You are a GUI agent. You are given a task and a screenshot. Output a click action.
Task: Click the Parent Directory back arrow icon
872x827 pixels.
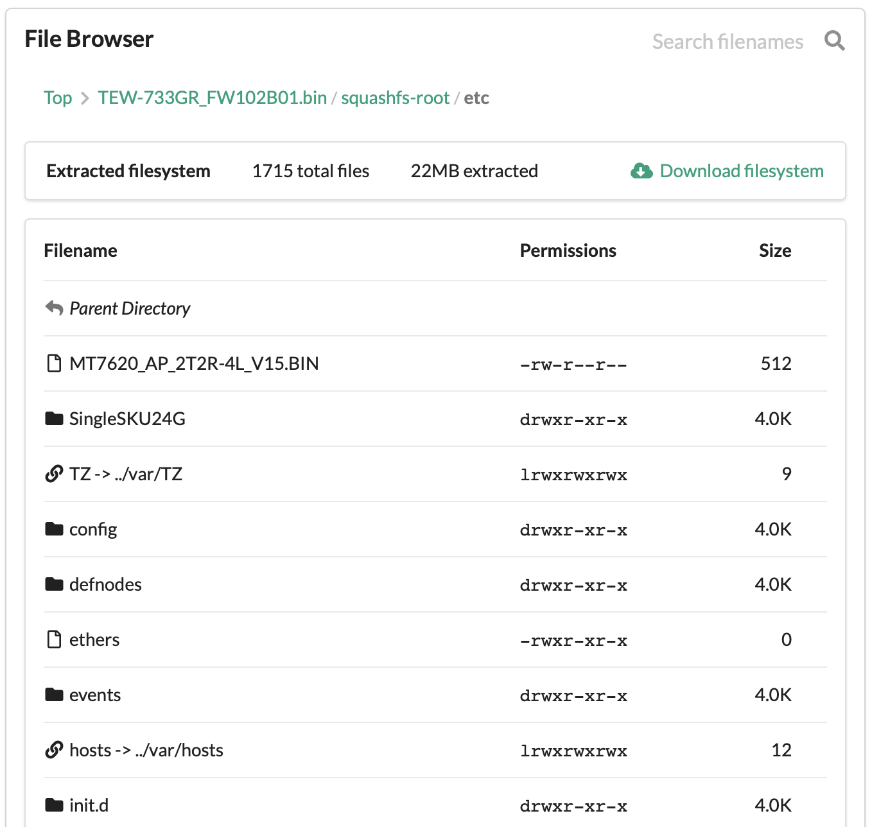(x=54, y=308)
